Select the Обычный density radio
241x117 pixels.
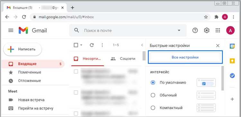coord(153,95)
